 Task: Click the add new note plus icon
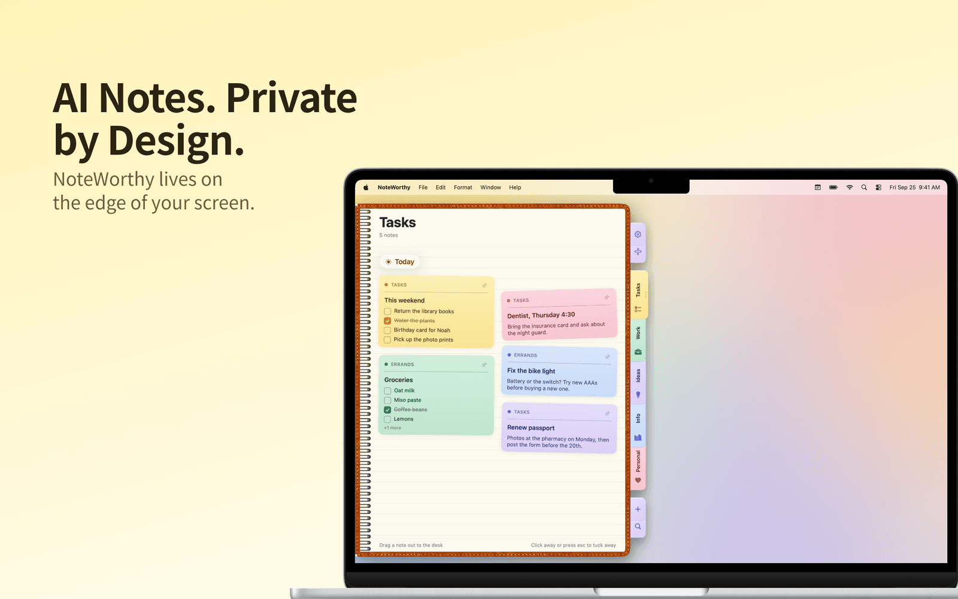pos(638,509)
